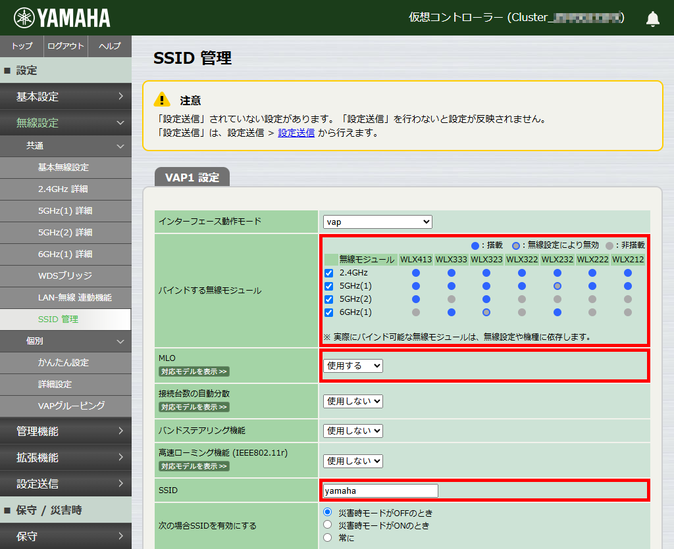Open the 5GHz(1) 詳細 menu item
The image size is (674, 549).
coord(66,211)
